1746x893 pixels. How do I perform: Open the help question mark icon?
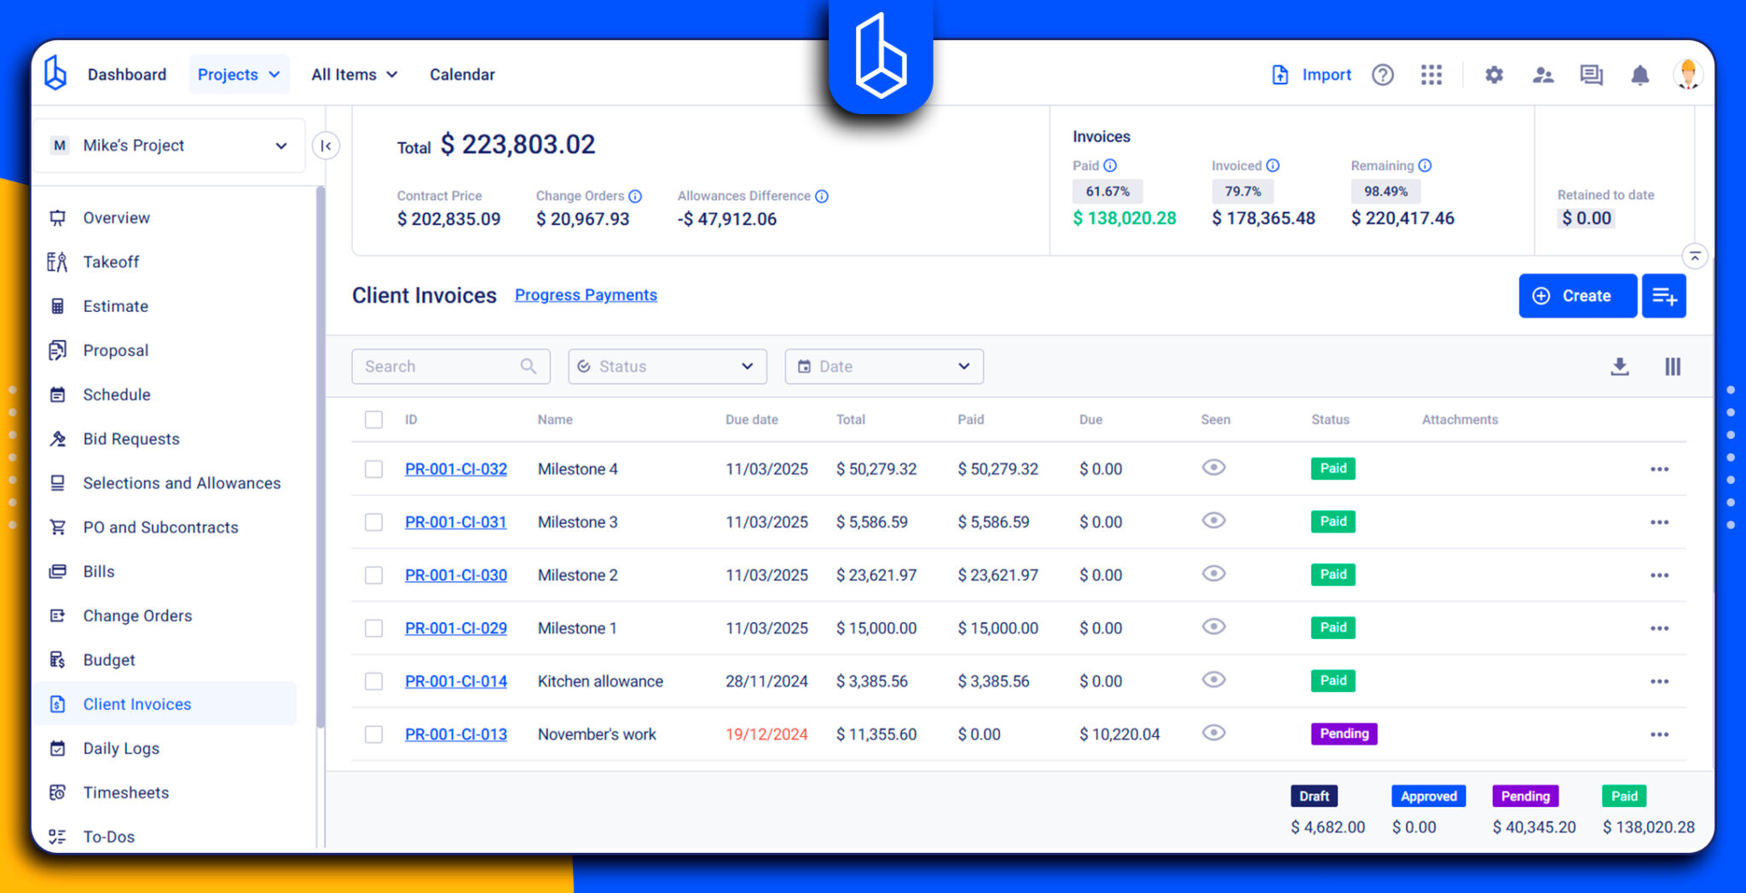1383,75
